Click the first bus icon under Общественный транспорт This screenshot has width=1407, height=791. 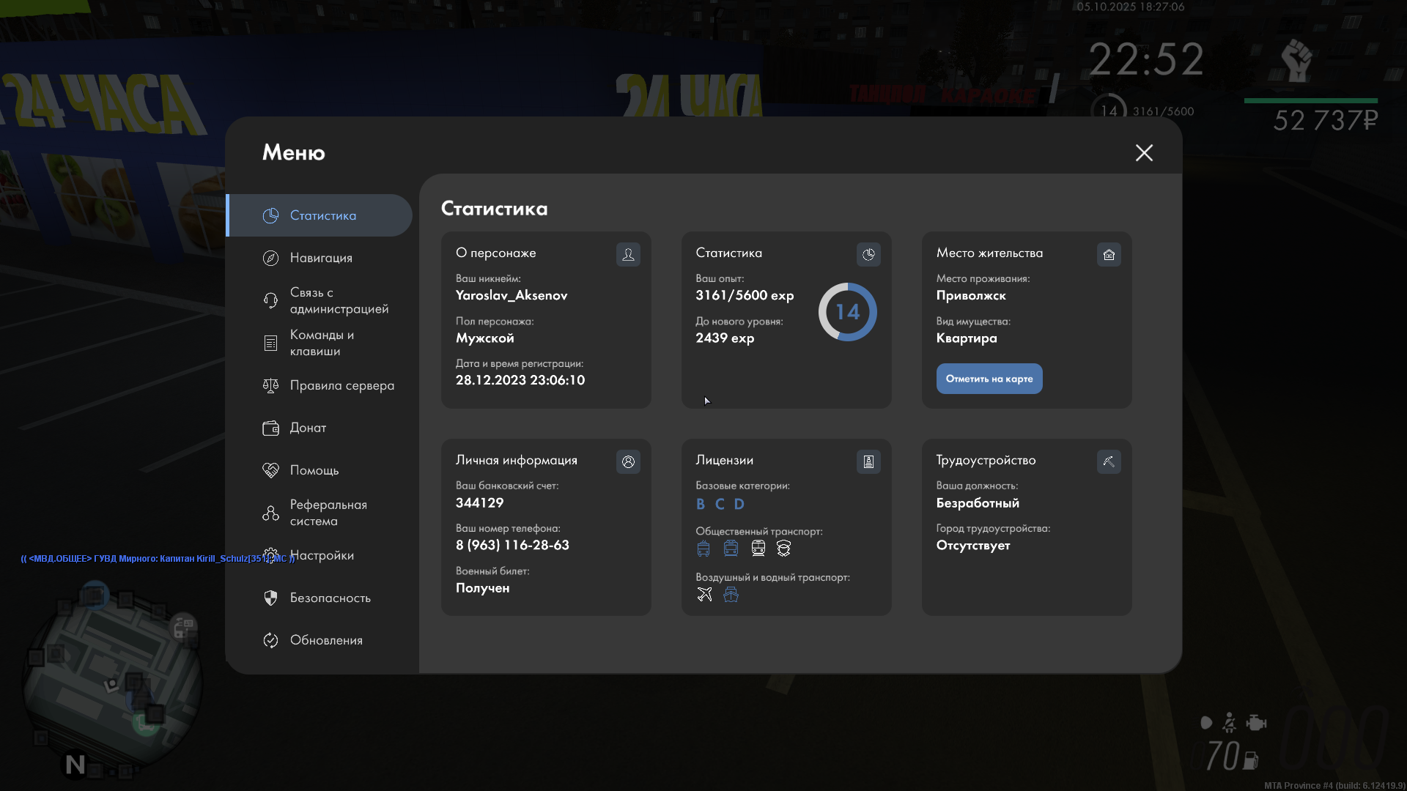click(703, 548)
